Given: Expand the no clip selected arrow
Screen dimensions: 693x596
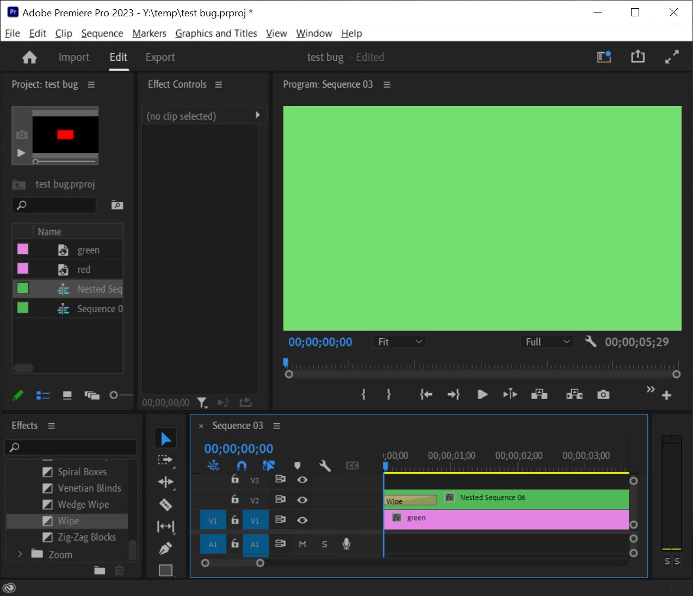Looking at the screenshot, I should (x=258, y=115).
